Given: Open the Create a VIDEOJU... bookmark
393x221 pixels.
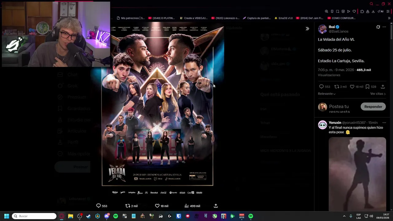Looking at the screenshot, I should 193,18.
